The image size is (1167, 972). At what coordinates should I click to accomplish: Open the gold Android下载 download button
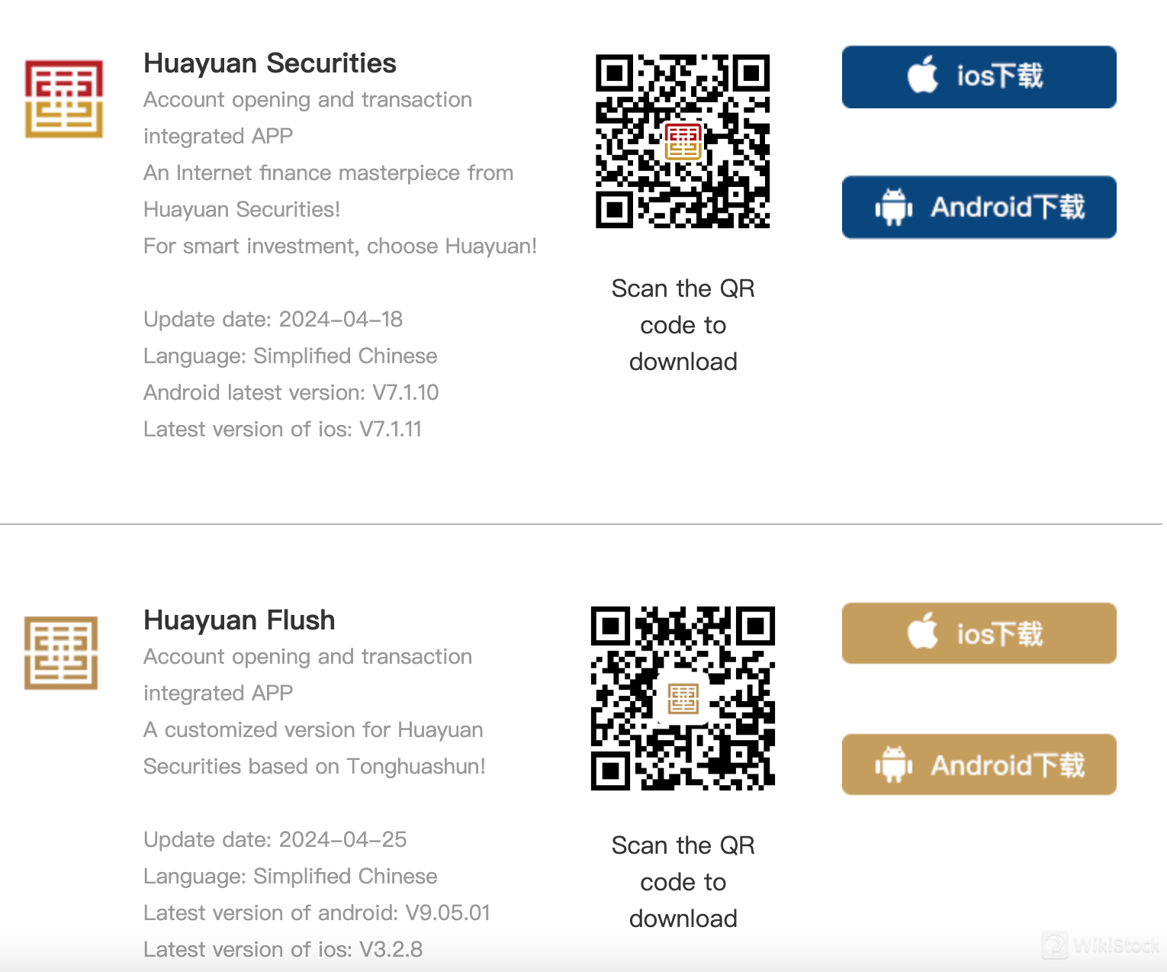979,764
